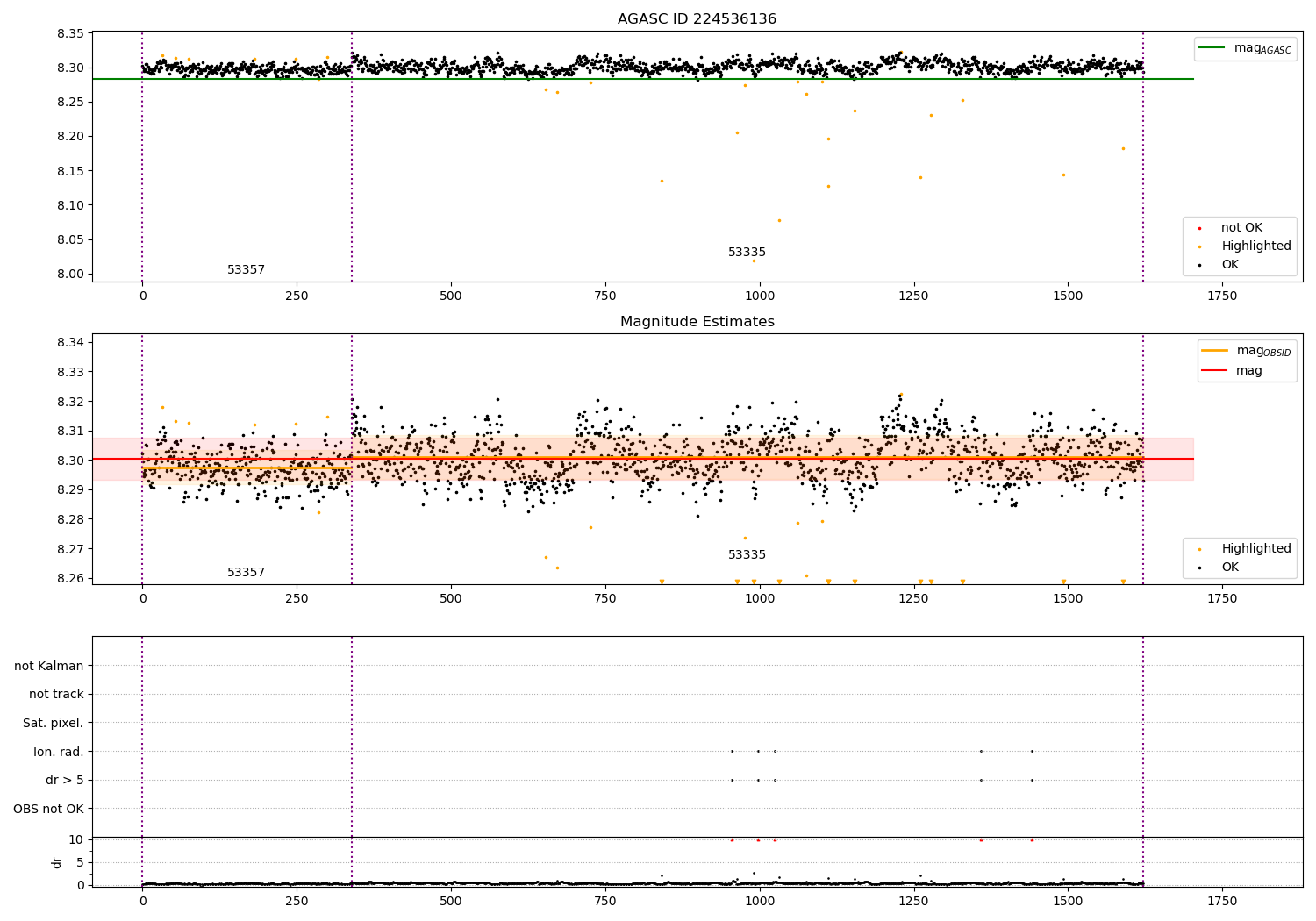Click the 'dr' y-axis label
Viewport: 1316px width, 921px height.
57,862
